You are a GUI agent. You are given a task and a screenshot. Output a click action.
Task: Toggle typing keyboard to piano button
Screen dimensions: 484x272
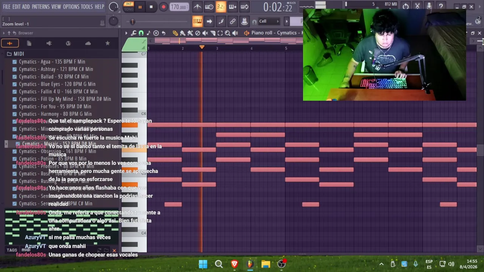coord(197,21)
